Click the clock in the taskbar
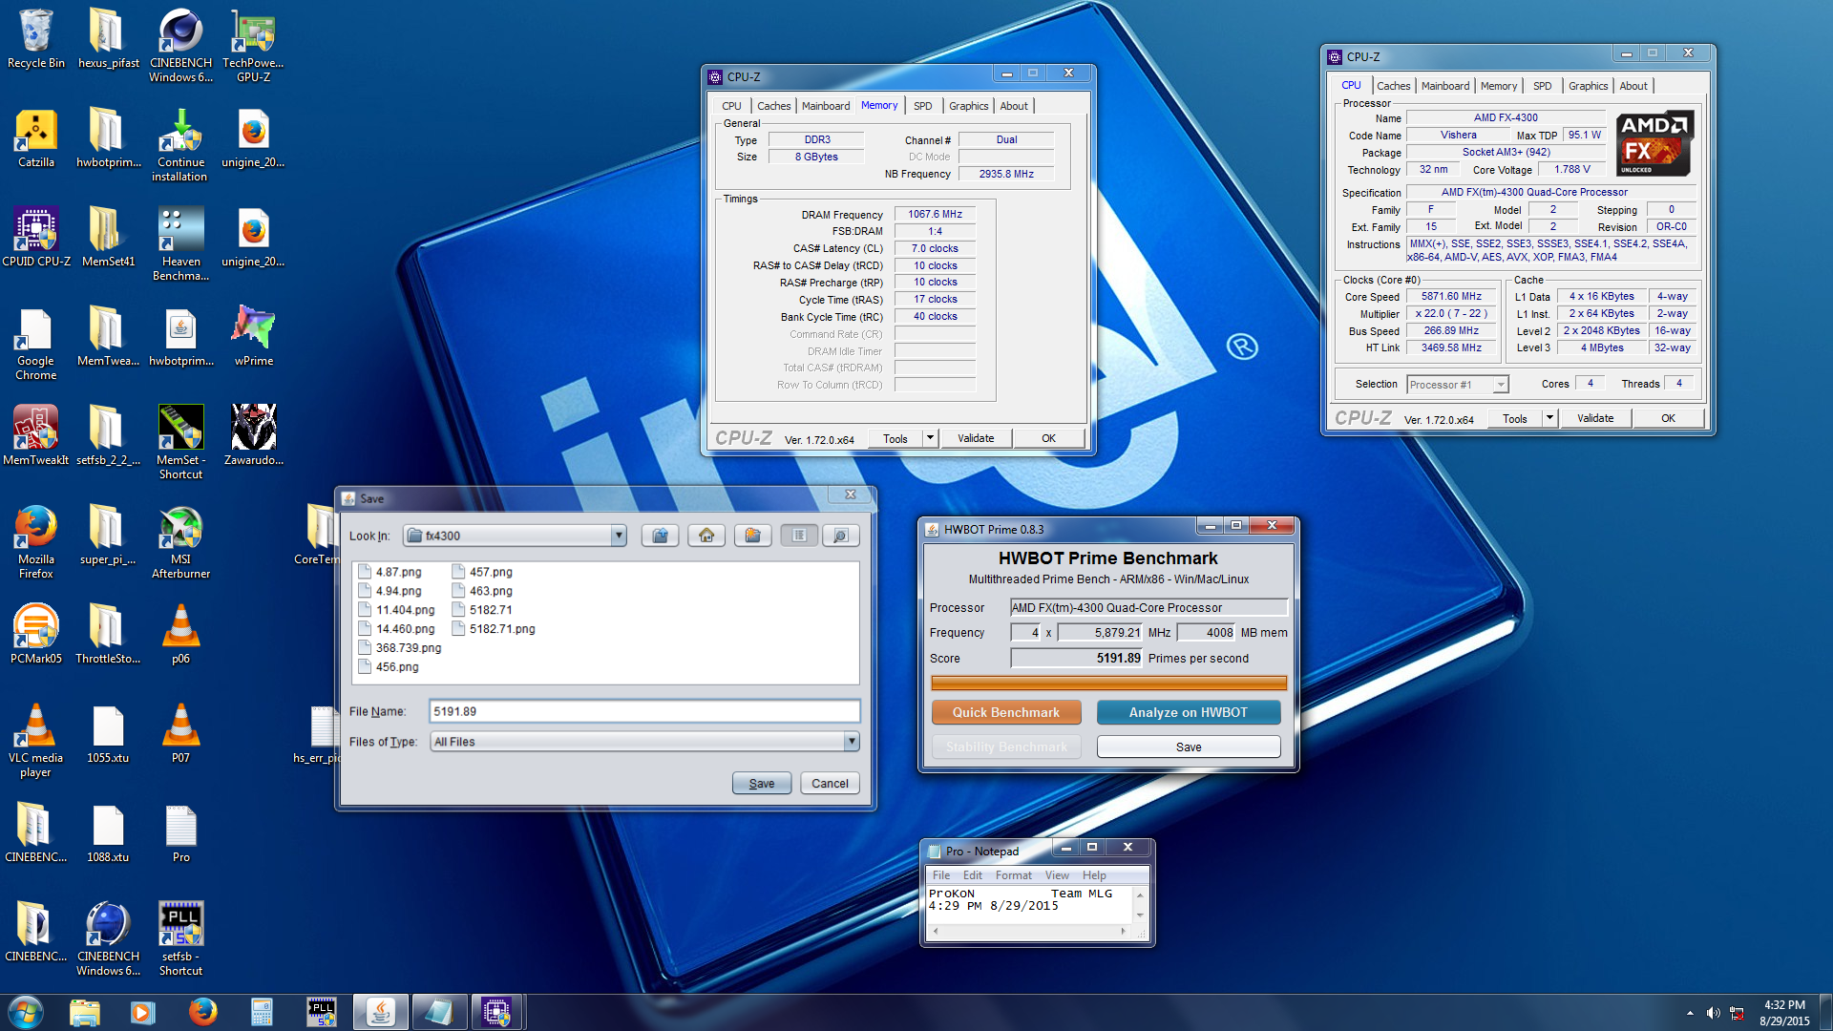The width and height of the screenshot is (1833, 1031). coord(1784,1013)
